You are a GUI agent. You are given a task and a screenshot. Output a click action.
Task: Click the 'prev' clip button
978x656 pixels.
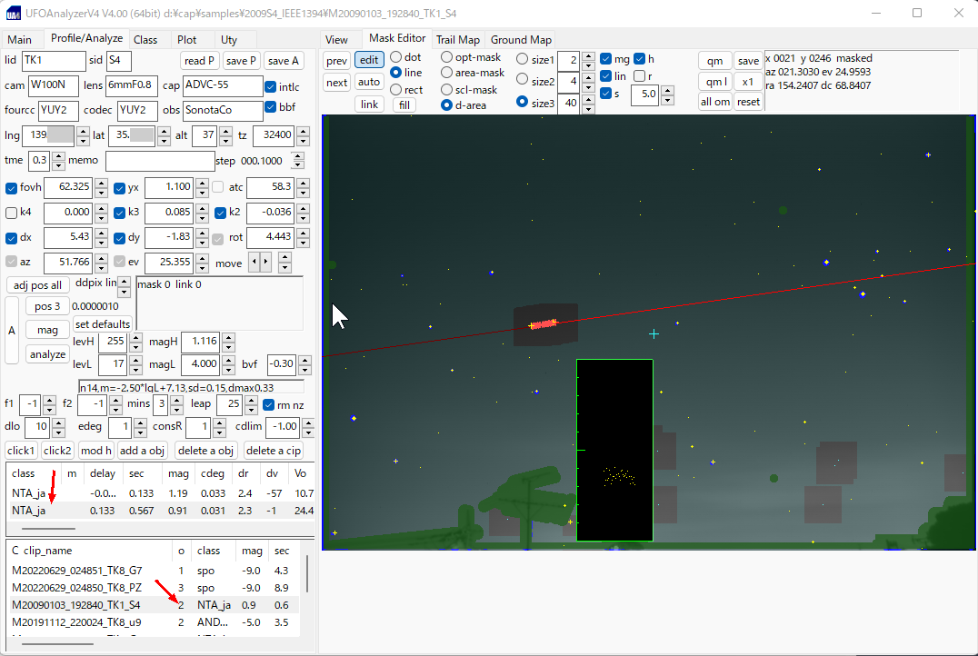pos(336,61)
